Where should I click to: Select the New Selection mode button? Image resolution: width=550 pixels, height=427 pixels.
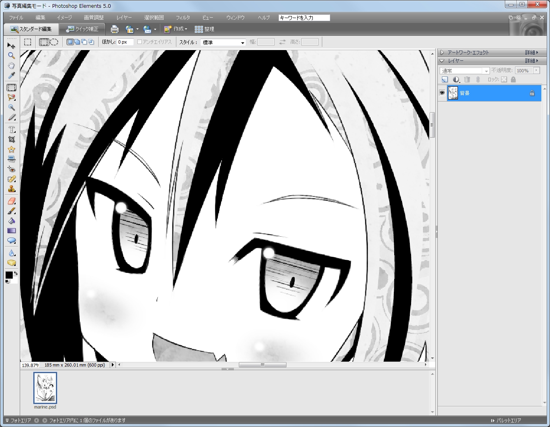[x=70, y=42]
